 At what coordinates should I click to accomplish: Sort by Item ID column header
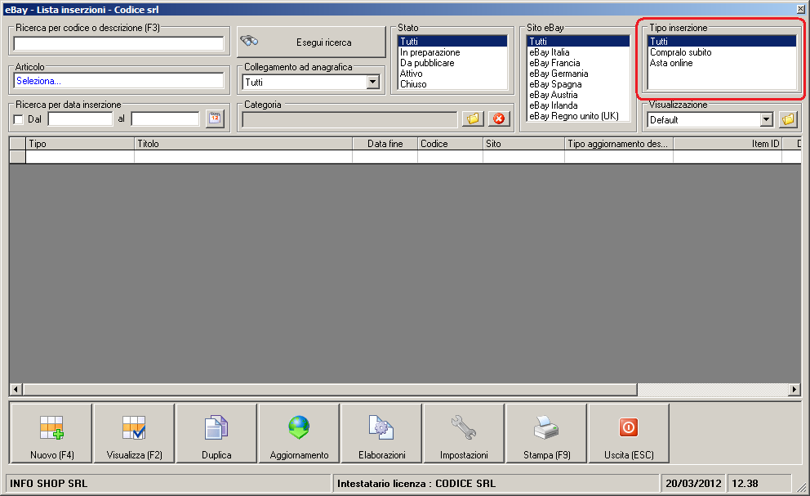[x=728, y=144]
